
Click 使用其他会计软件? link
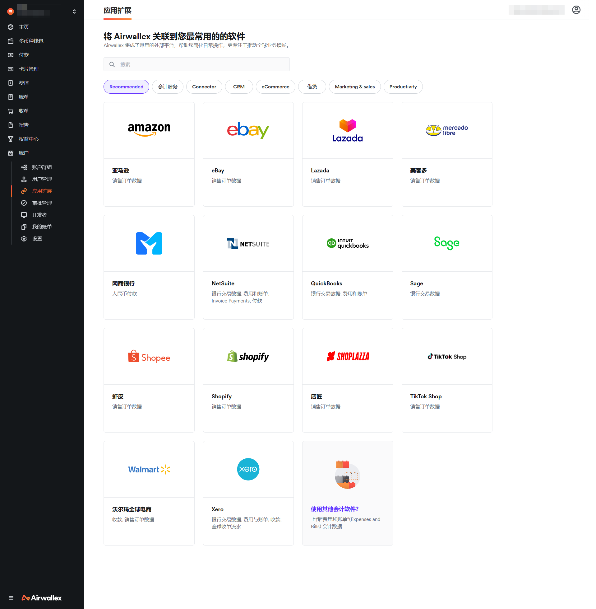tap(335, 509)
